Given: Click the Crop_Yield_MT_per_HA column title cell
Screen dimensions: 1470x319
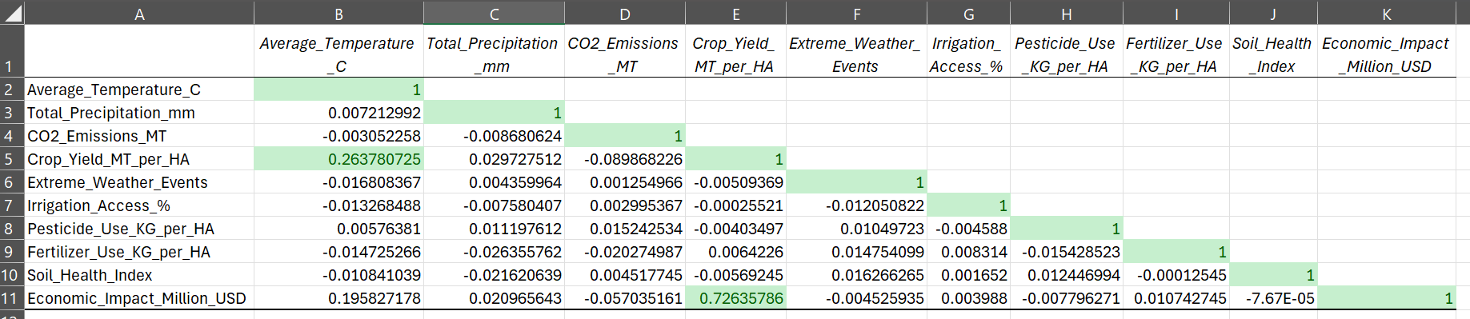Looking at the screenshot, I should (735, 51).
